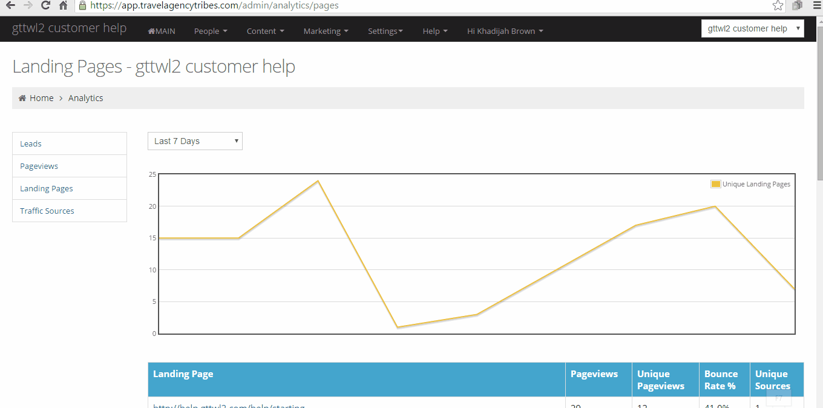823x408 pixels.
Task: Expand the Content dropdown menu
Action: (x=265, y=31)
